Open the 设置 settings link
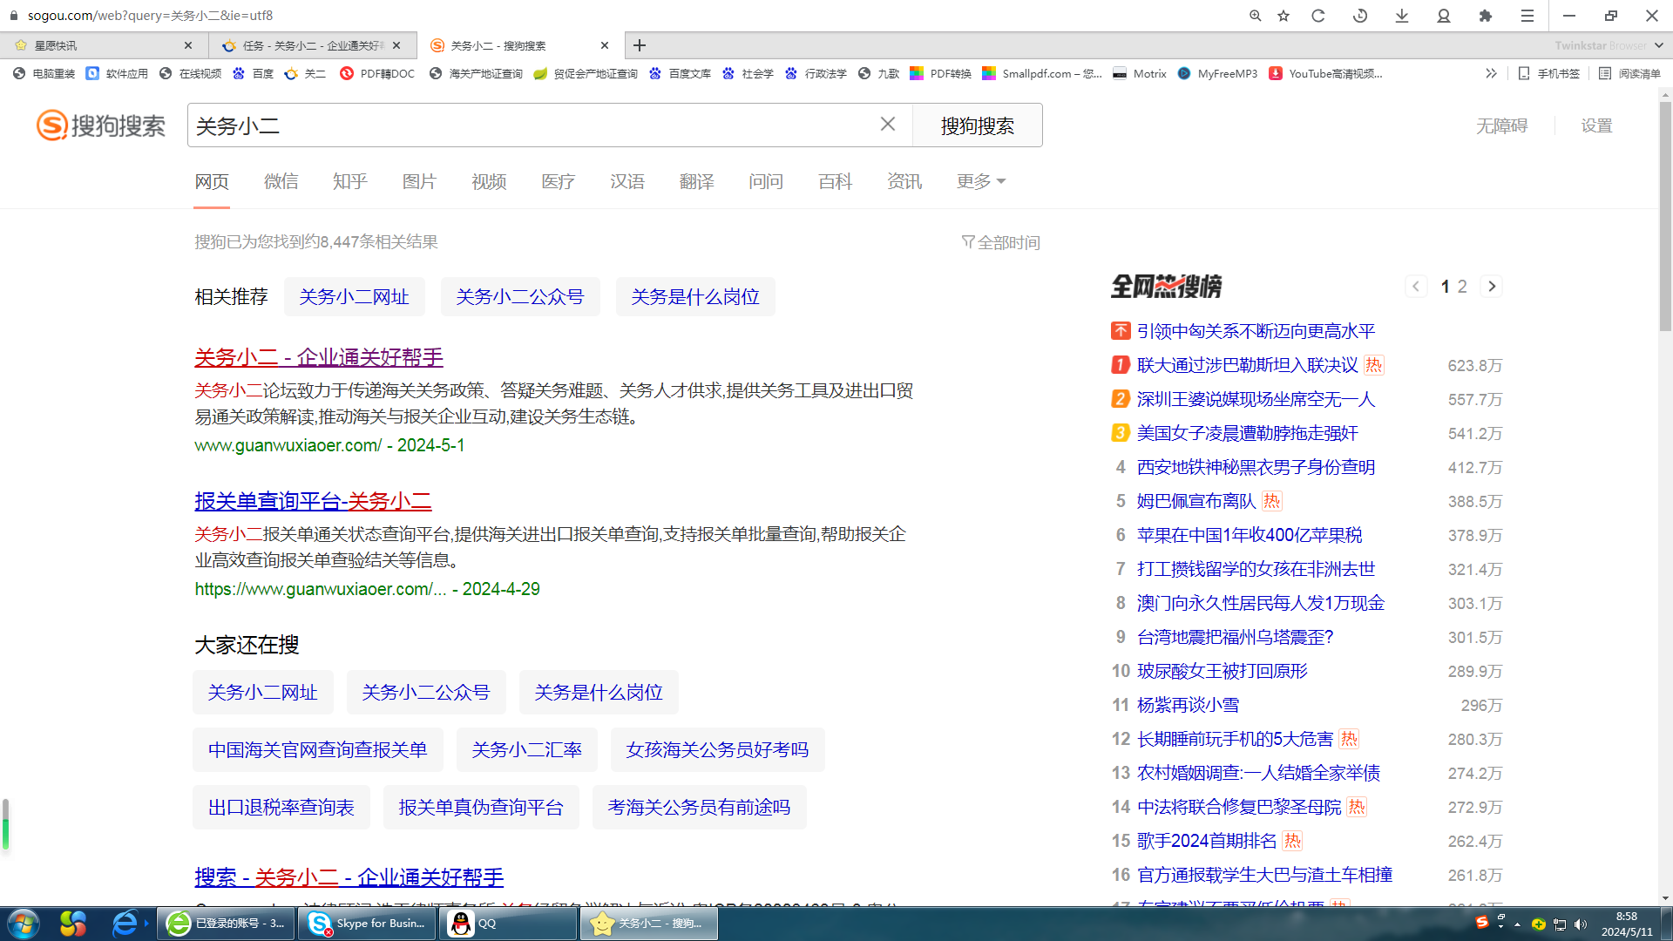1673x941 pixels. [x=1597, y=126]
